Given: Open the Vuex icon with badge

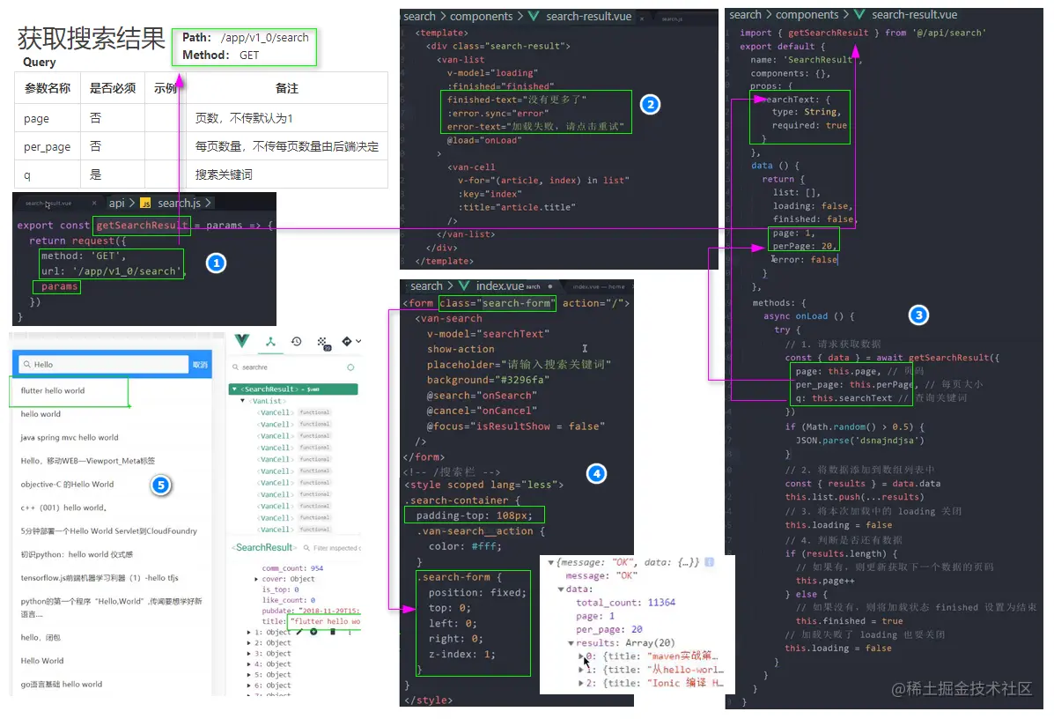Looking at the screenshot, I should (x=323, y=343).
